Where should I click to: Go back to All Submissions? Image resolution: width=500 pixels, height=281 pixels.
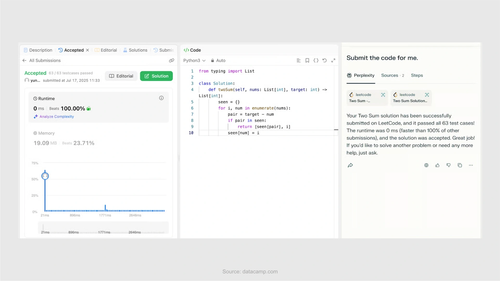click(41, 61)
